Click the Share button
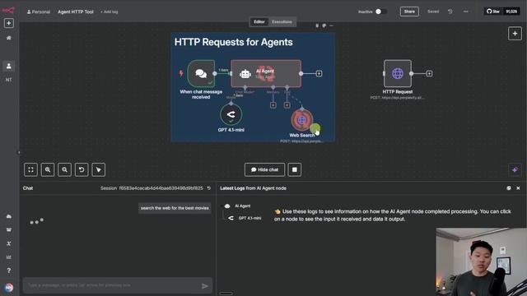 409,12
